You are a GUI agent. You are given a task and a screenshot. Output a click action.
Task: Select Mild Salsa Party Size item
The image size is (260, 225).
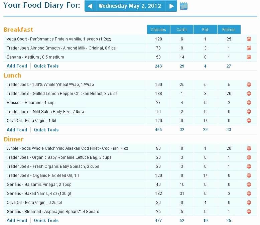[x=45, y=112]
